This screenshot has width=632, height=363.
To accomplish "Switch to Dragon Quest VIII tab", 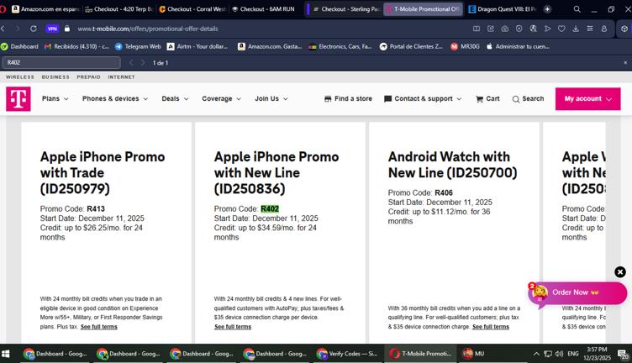I will [x=503, y=9].
